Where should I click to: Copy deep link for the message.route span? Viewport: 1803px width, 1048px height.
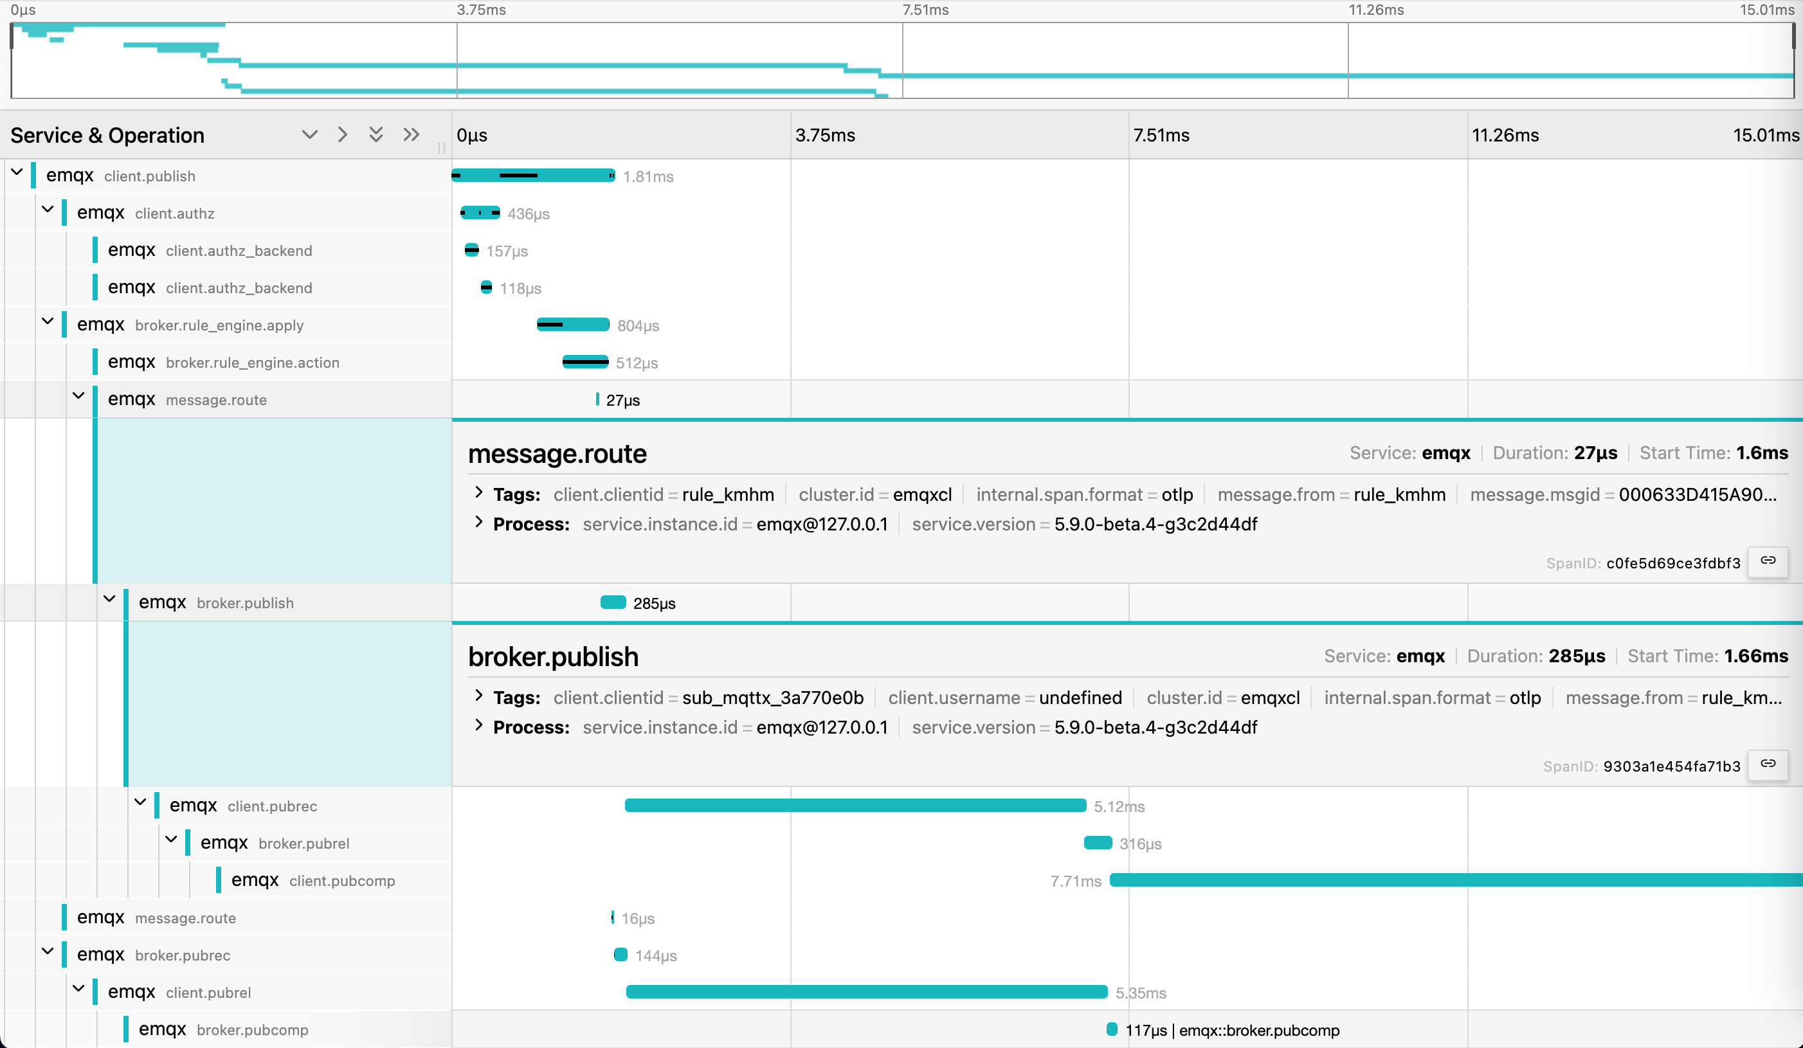click(1768, 563)
